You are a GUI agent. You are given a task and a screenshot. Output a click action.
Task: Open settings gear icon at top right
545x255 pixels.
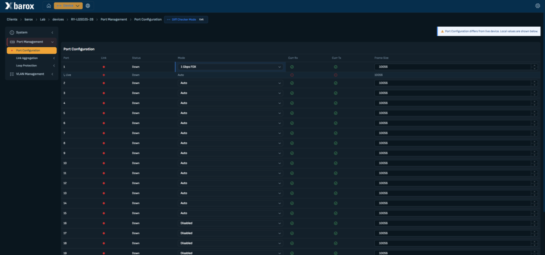tap(537, 6)
